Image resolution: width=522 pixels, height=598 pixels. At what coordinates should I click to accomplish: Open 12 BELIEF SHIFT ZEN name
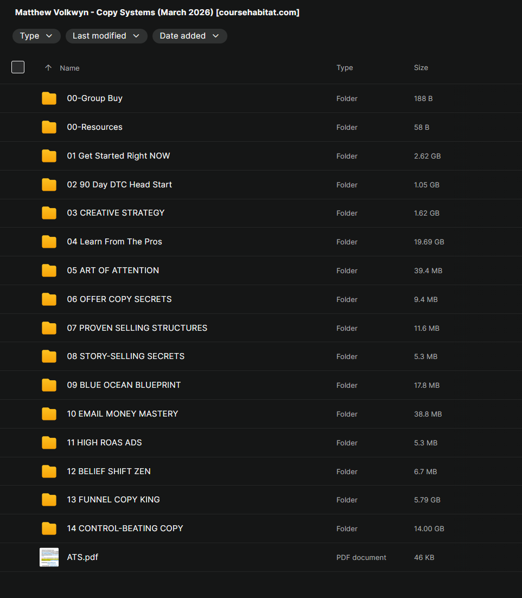click(x=109, y=471)
